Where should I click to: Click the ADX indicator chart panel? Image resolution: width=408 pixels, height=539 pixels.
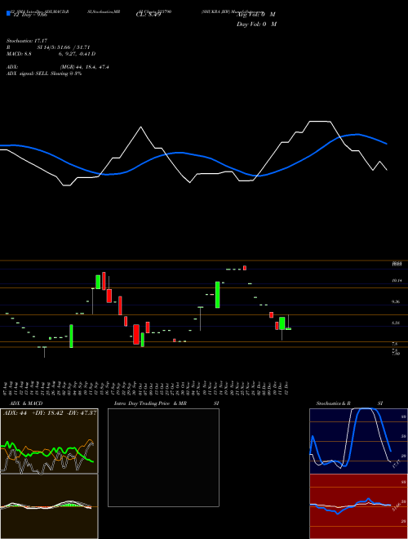(49, 440)
